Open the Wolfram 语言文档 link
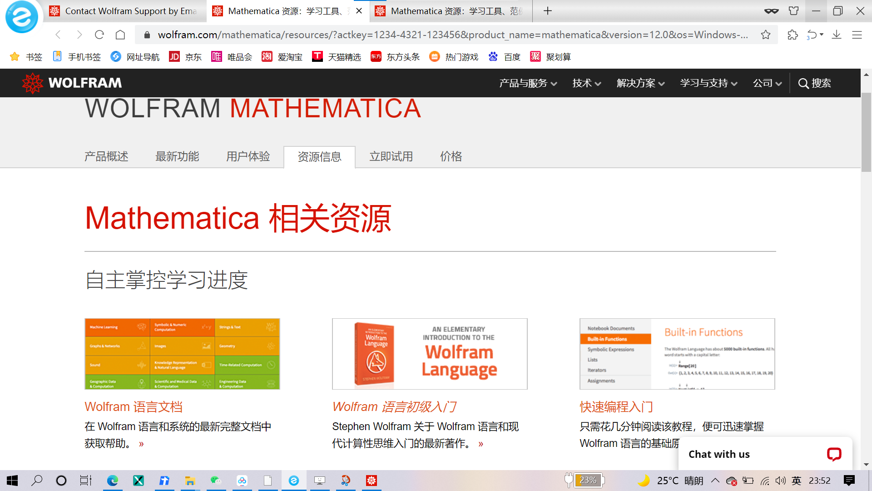Screen dimensions: 872x491 (x=133, y=406)
